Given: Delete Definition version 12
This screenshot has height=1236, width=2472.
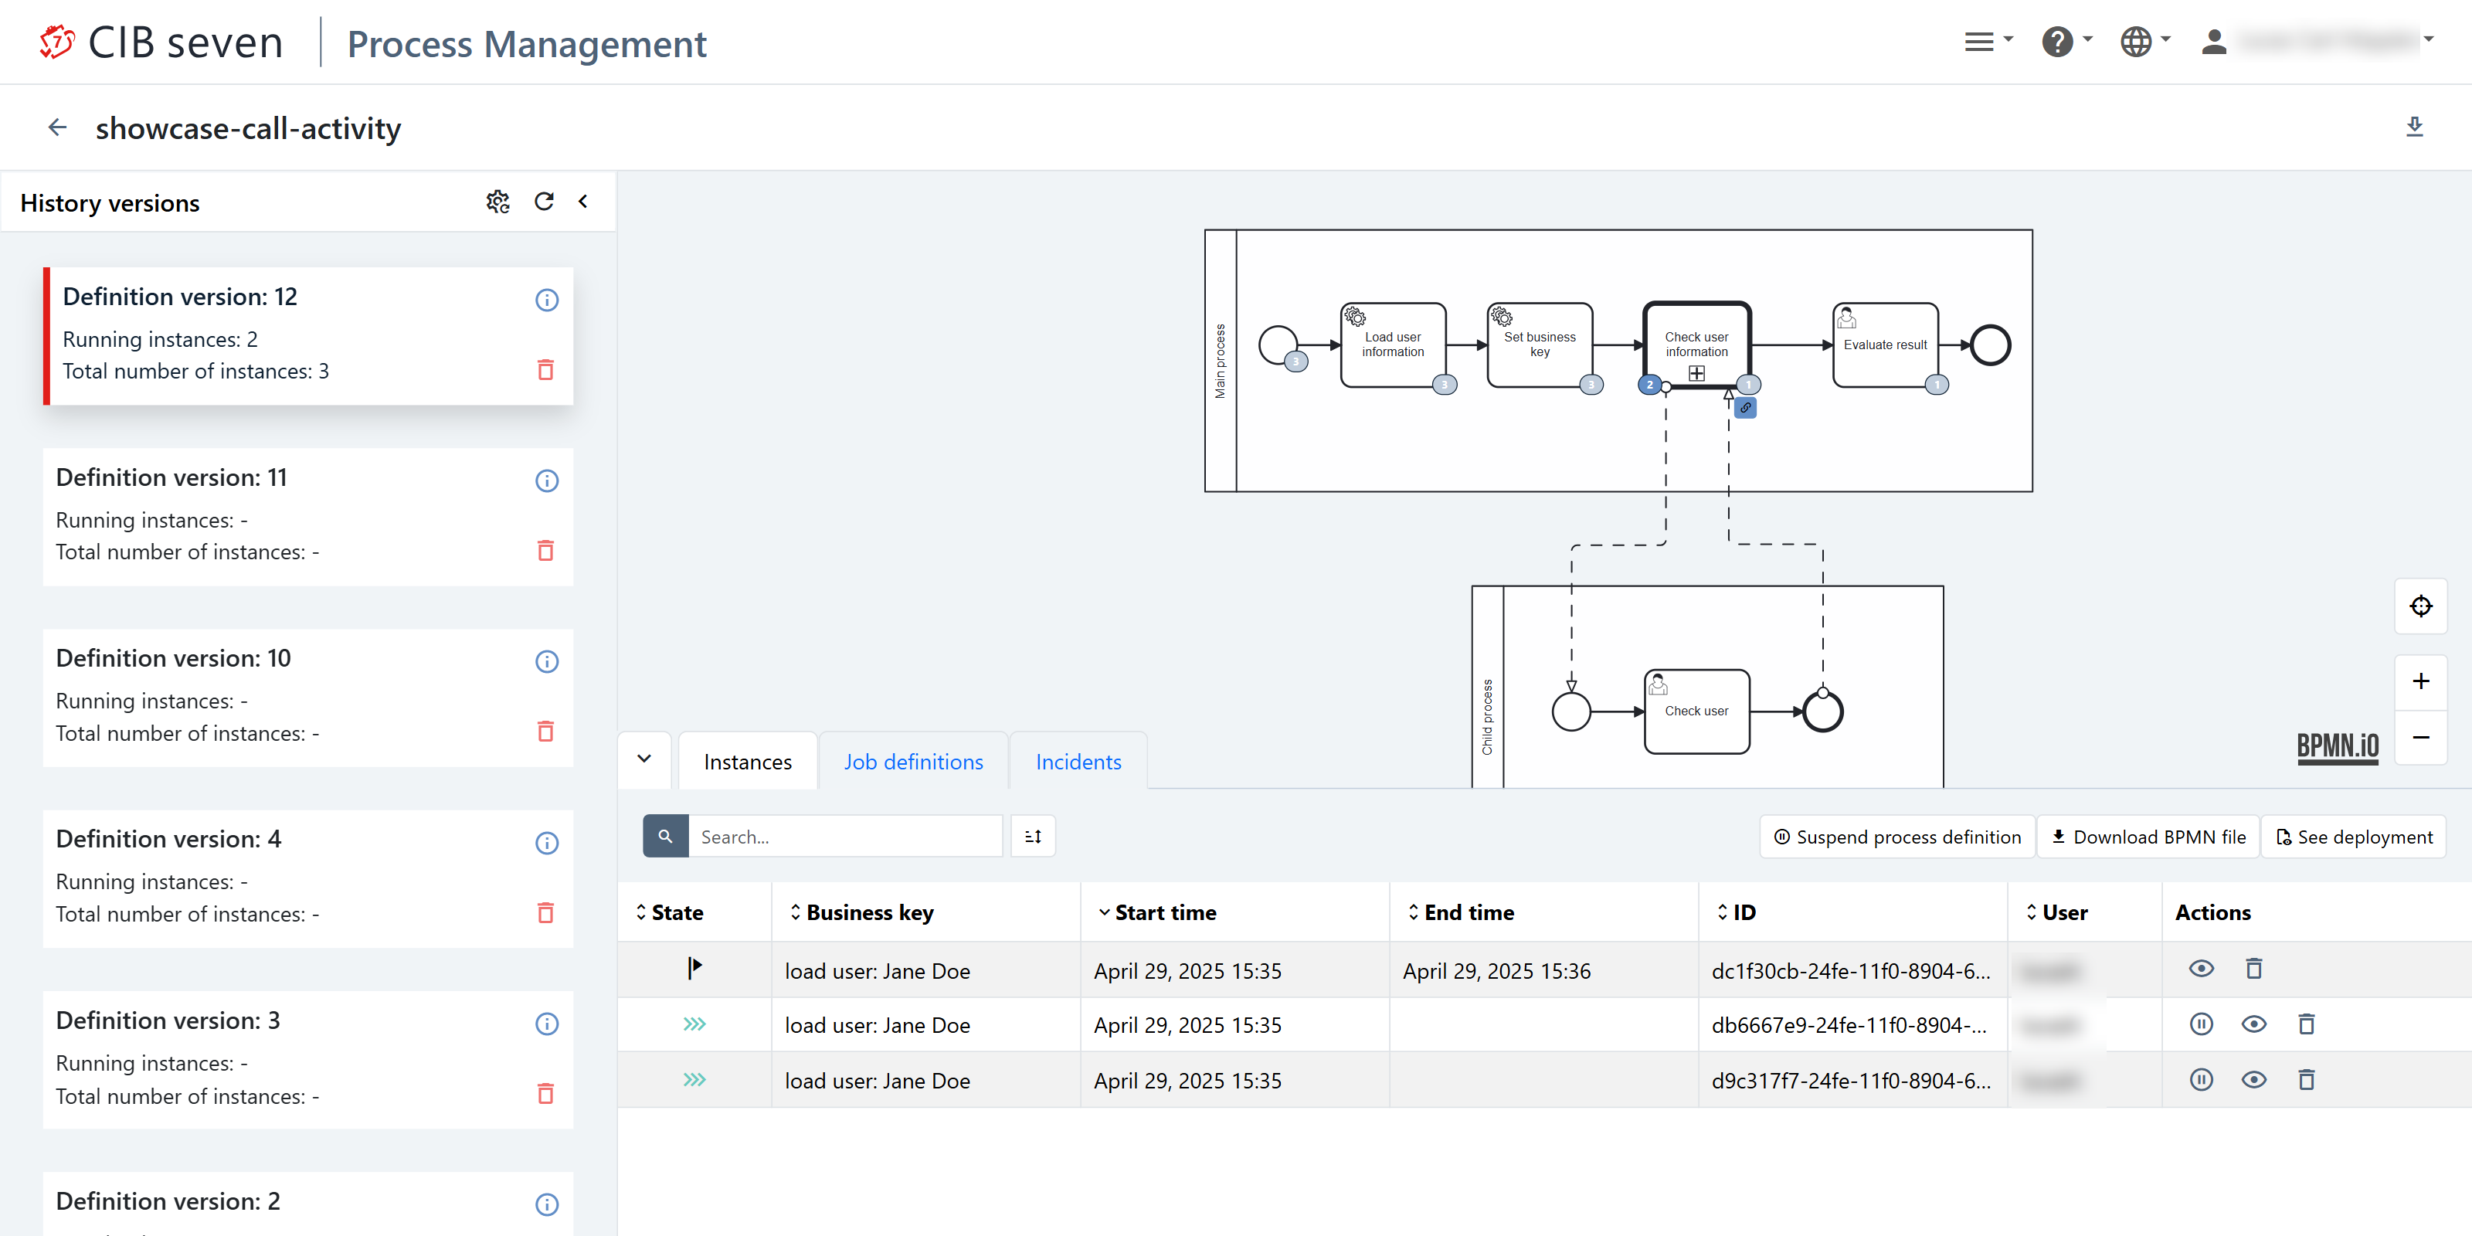Looking at the screenshot, I should click(546, 369).
